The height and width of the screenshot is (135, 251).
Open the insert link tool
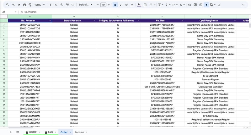[189, 5]
